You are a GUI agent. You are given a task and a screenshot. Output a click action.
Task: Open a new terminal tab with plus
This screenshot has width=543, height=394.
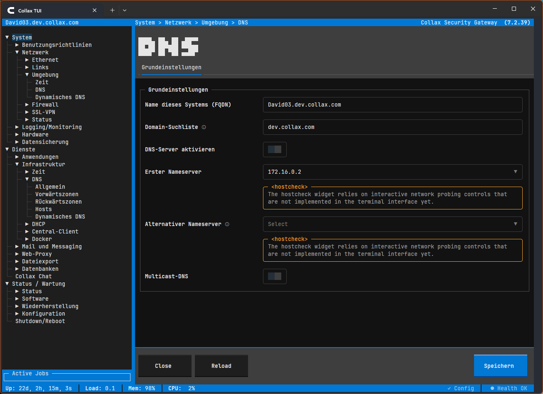tap(112, 10)
